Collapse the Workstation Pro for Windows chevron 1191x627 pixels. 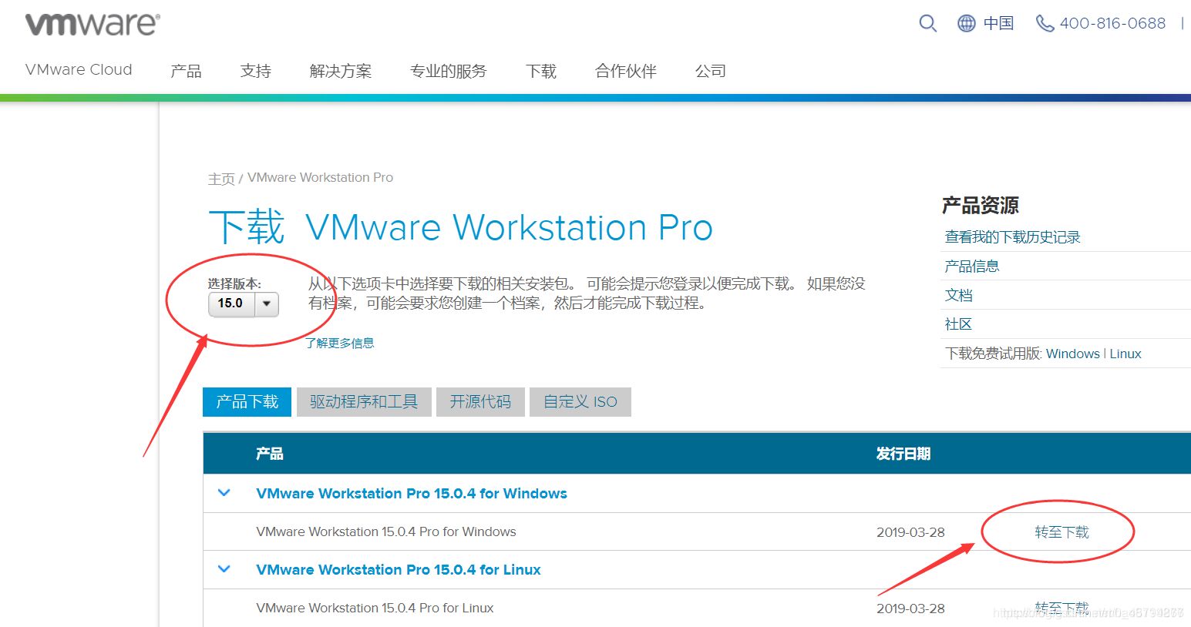[x=224, y=493]
